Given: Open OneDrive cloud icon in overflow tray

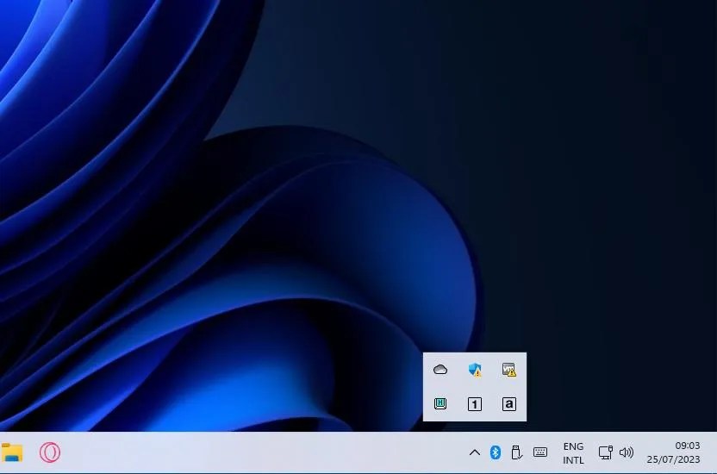Looking at the screenshot, I should pos(440,370).
